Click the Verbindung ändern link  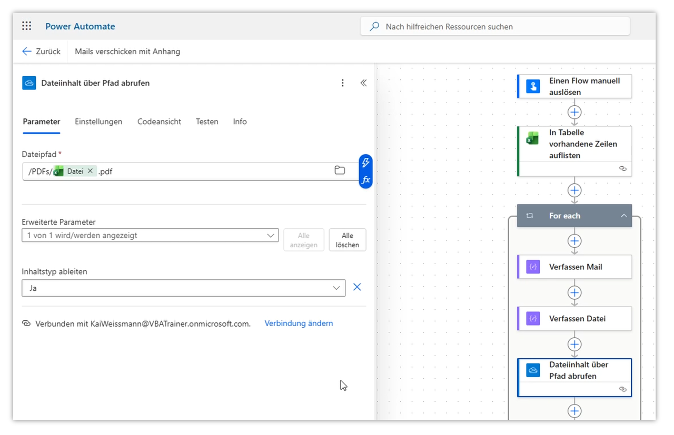299,323
